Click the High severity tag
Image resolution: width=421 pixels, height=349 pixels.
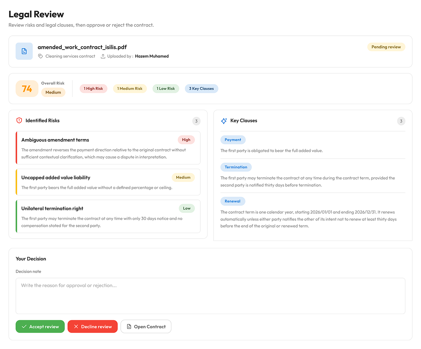point(186,140)
